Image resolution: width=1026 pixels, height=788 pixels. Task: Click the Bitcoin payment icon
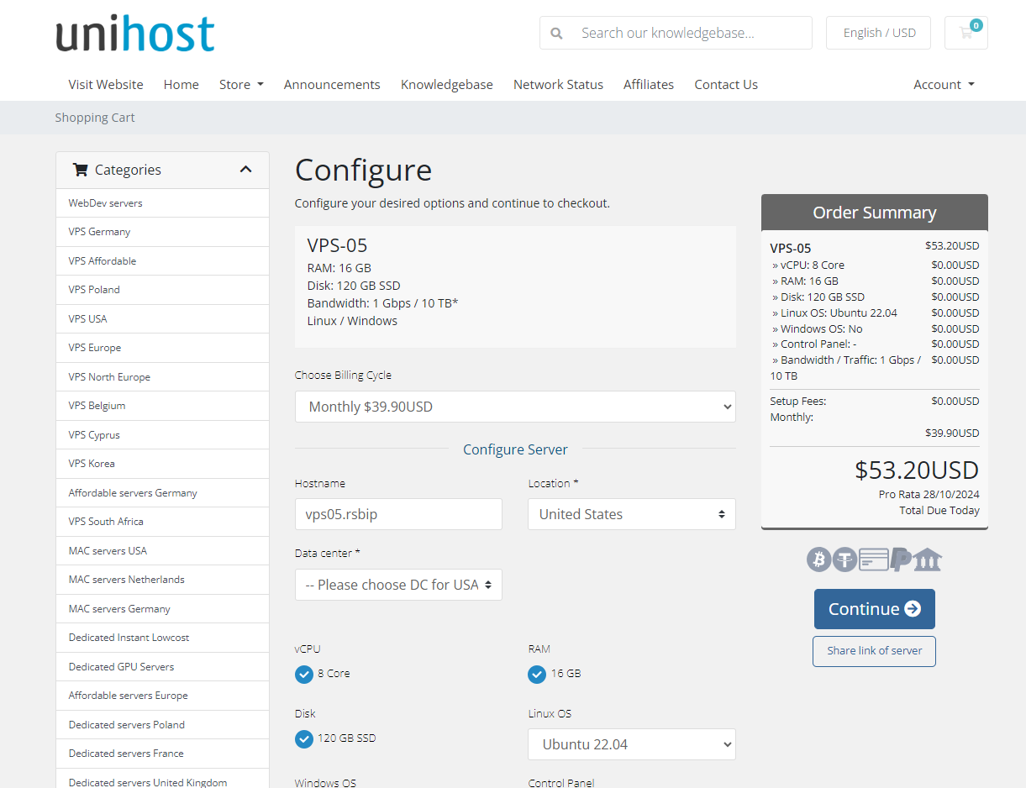click(x=819, y=559)
